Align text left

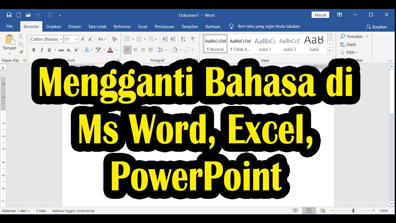coord(127,50)
